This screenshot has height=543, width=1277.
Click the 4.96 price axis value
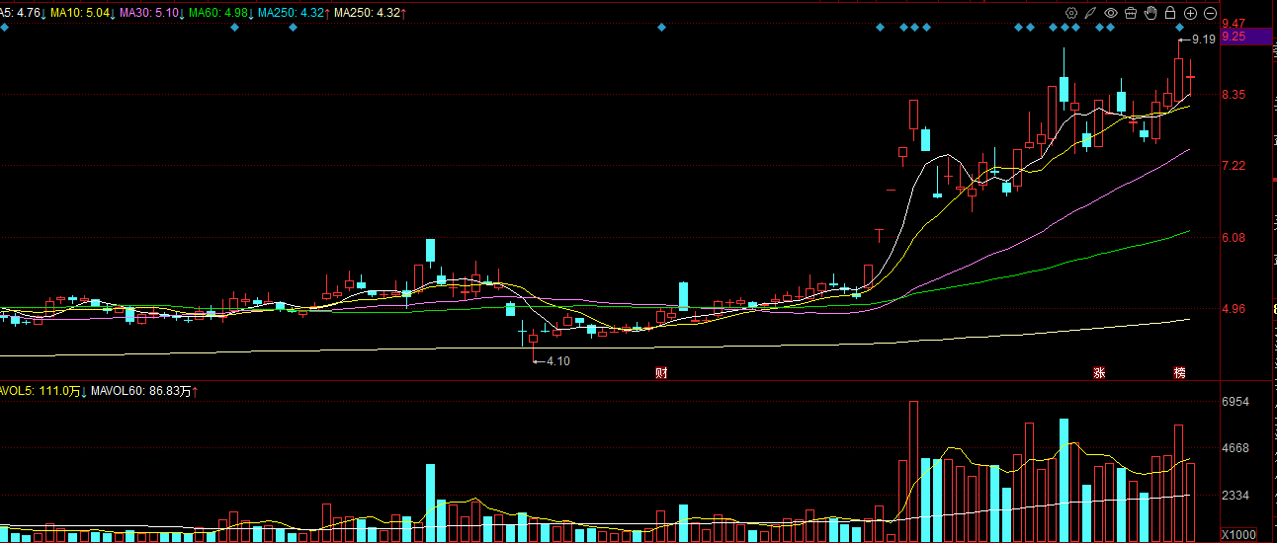pyautogui.click(x=1234, y=309)
